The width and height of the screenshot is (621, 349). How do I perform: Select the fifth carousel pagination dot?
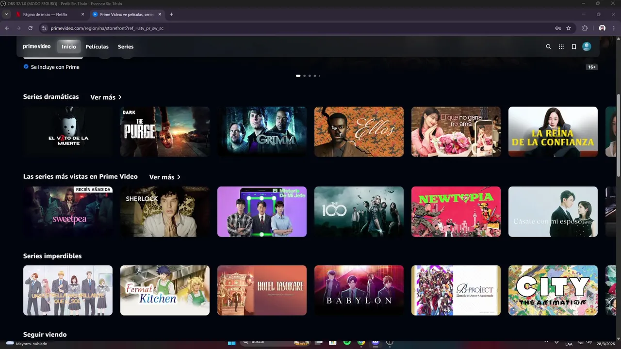[319, 76]
